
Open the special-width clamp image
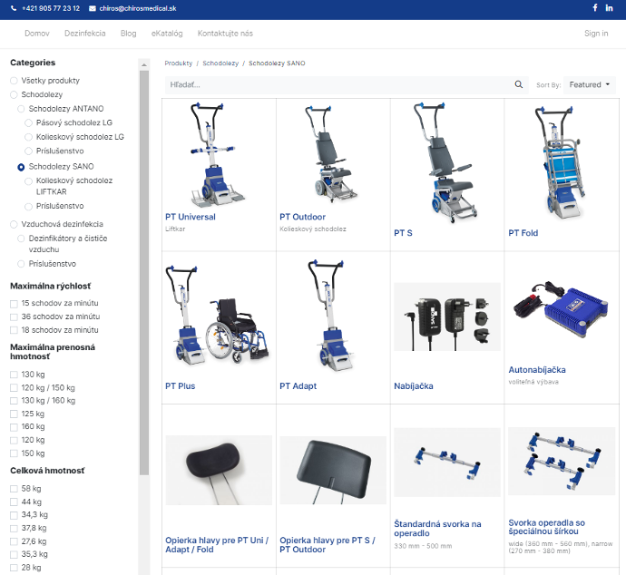pyautogui.click(x=562, y=462)
